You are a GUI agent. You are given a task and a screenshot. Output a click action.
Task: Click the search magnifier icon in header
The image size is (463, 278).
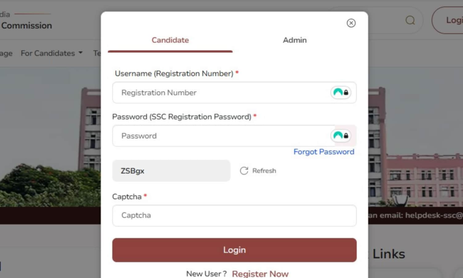410,20
